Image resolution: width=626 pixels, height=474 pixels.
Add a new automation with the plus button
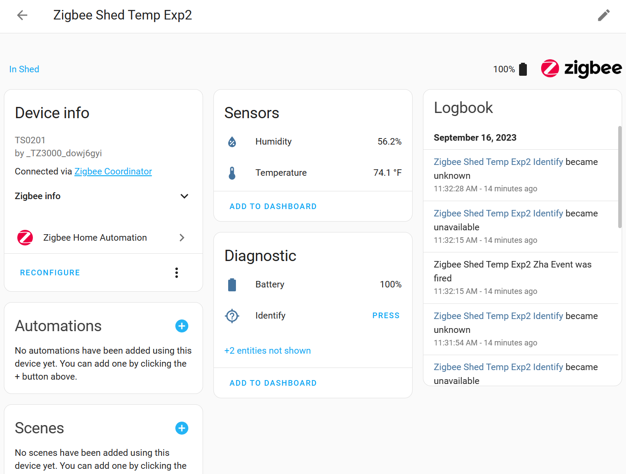[181, 326]
